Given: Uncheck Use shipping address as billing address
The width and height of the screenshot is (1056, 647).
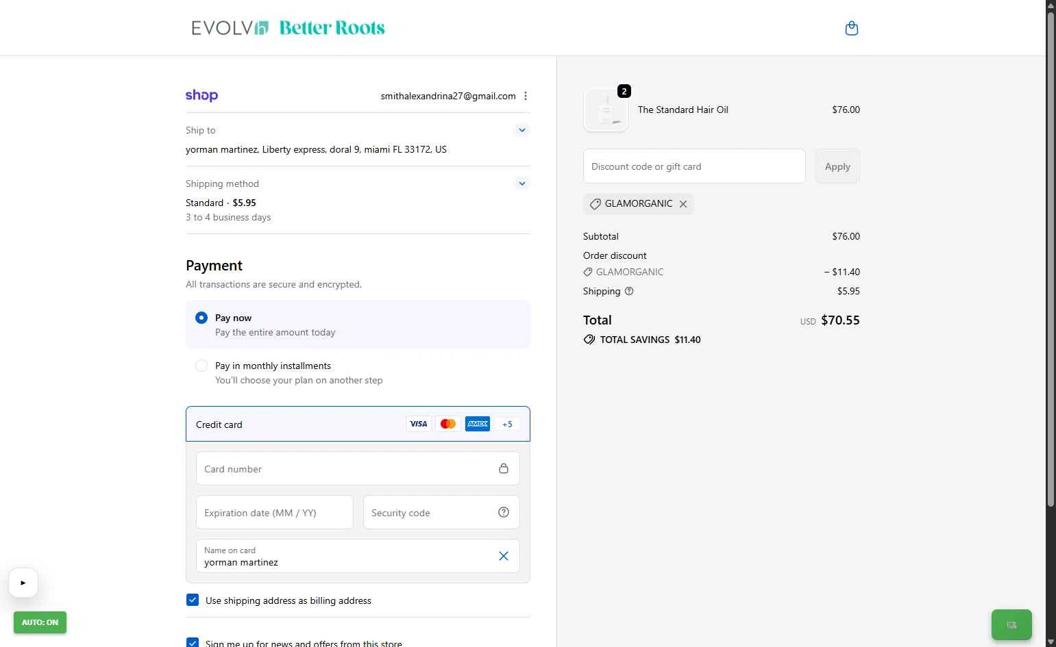Looking at the screenshot, I should coord(193,600).
